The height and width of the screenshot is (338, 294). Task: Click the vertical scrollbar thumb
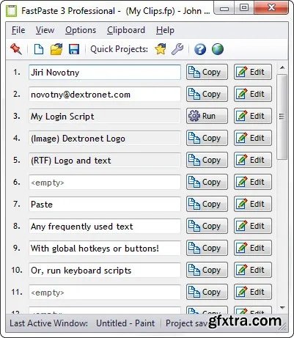point(282,117)
